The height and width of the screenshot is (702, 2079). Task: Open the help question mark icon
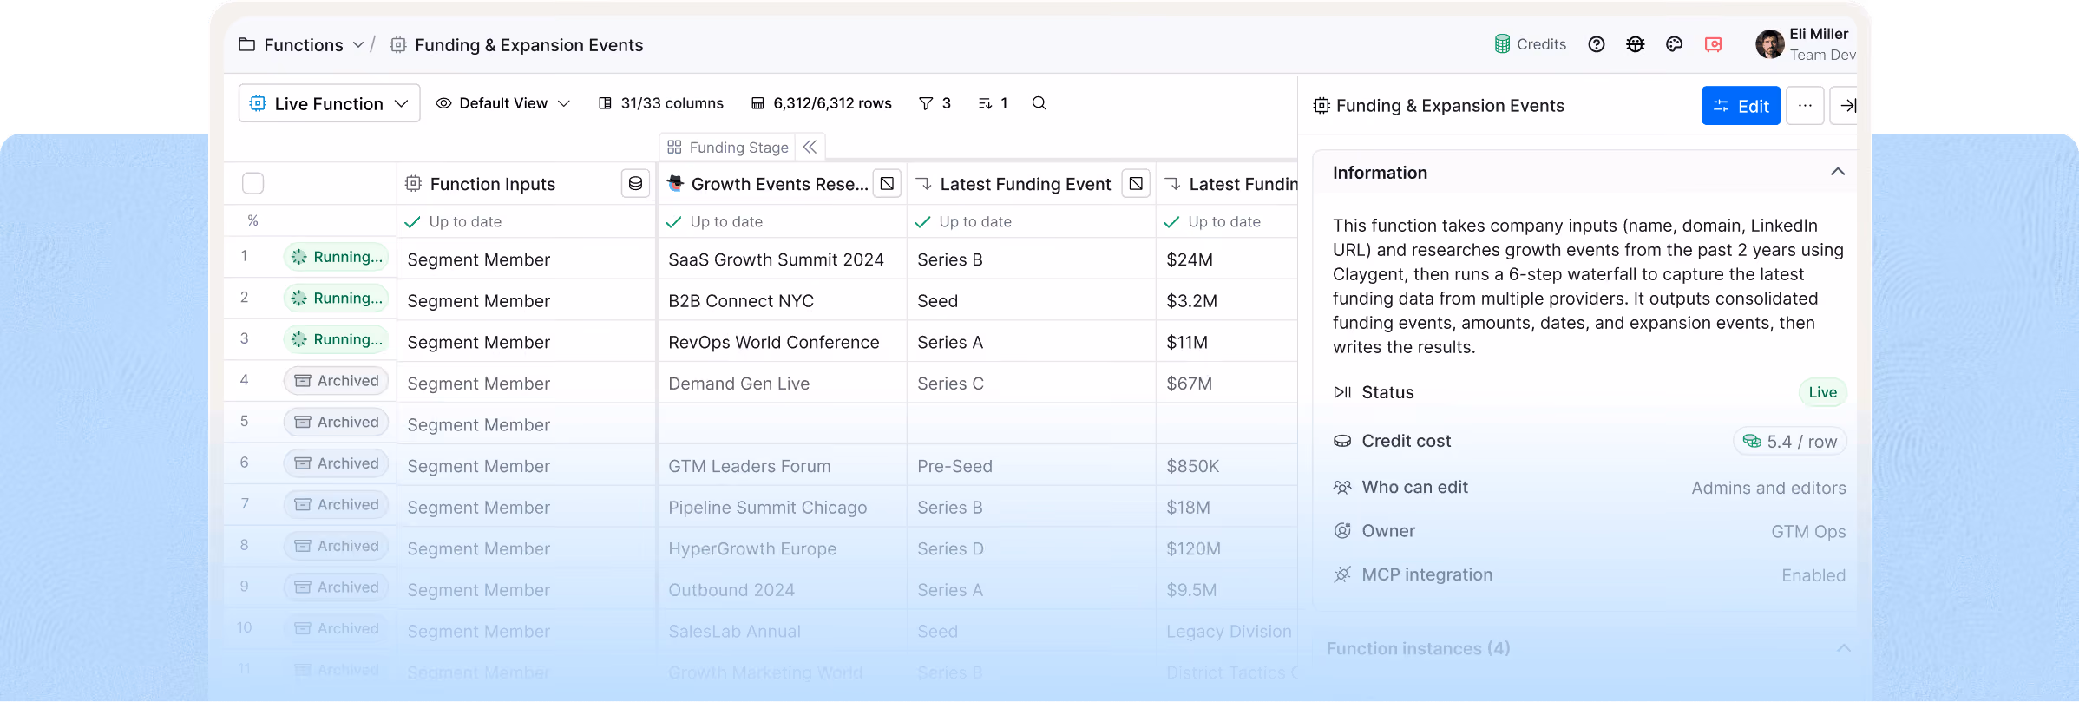1597,44
